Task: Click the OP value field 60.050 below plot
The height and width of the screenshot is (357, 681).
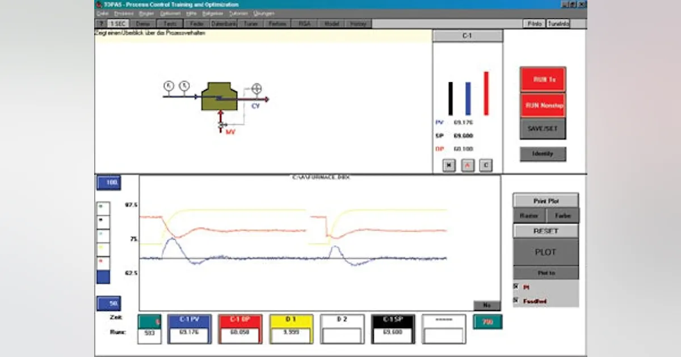Action: pos(240,336)
